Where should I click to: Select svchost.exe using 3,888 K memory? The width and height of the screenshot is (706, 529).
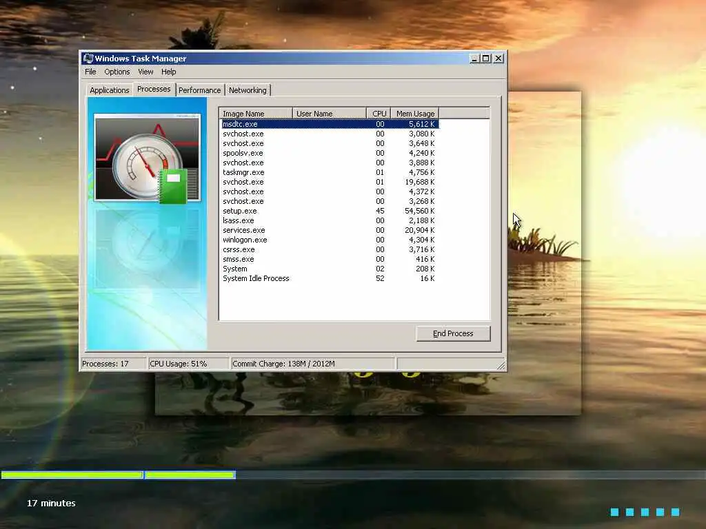pos(330,163)
